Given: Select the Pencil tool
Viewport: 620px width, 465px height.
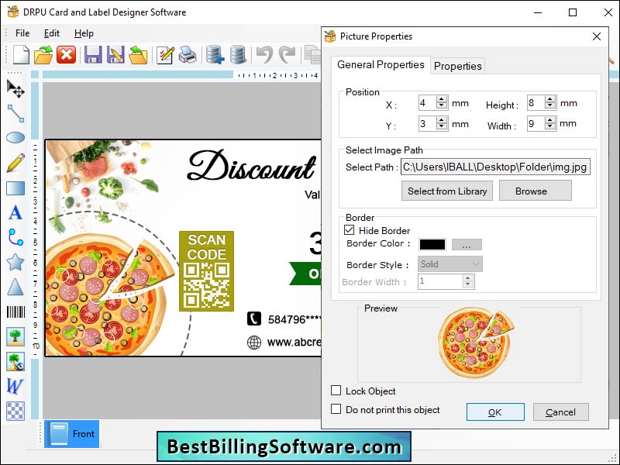Looking at the screenshot, I should (x=15, y=163).
